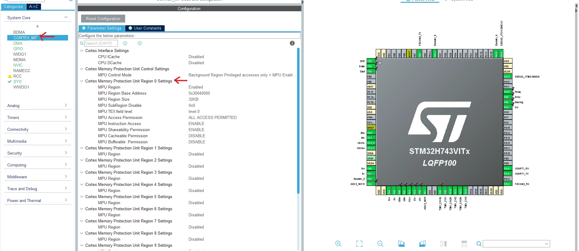Click the zoom in magnifier icon
579x251 pixels.
[338, 244]
